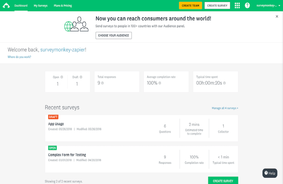Open the Complex Form for Testing survey
Image resolution: width=283 pixels, height=184 pixels.
(67, 155)
